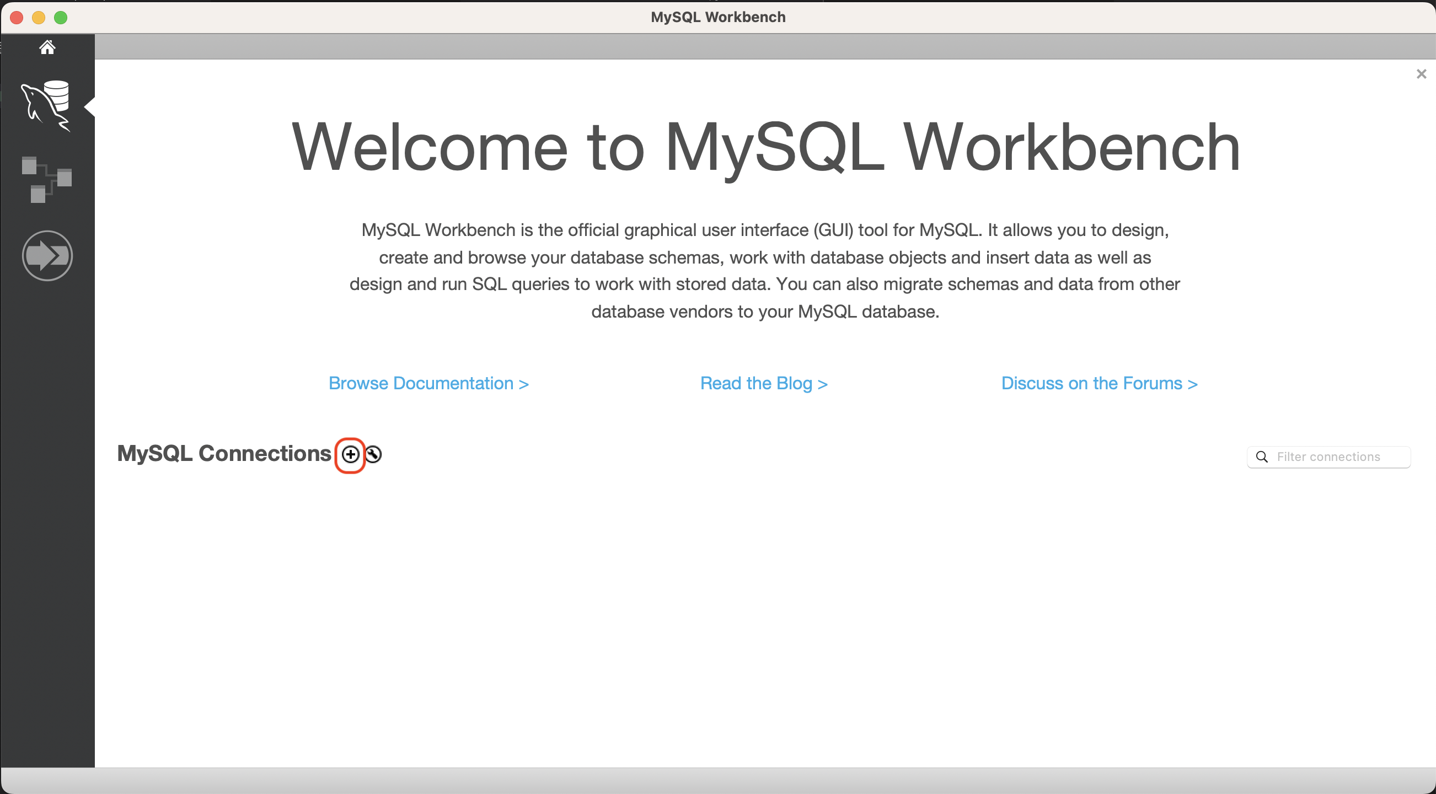Maximize the window via green button
This screenshot has width=1436, height=794.
[61, 18]
